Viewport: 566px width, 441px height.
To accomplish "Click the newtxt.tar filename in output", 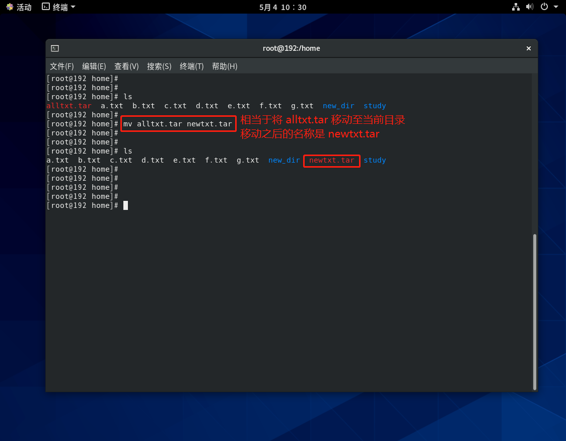I will [x=332, y=160].
